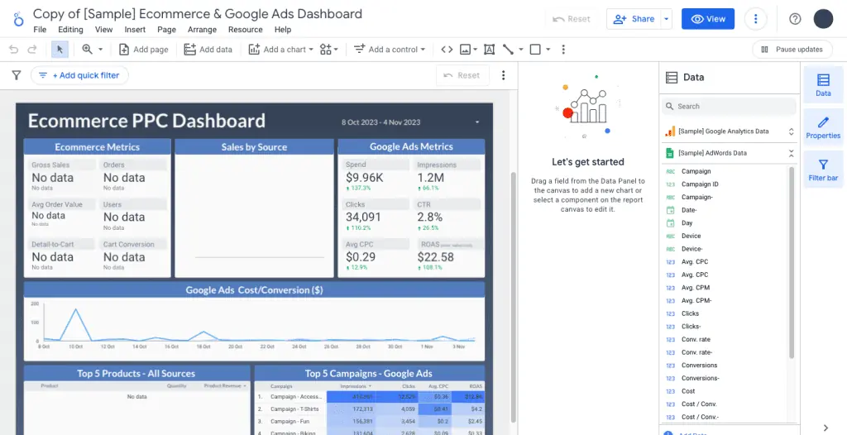
Task: Open the zoom level dropdown arrow
Action: click(x=100, y=49)
